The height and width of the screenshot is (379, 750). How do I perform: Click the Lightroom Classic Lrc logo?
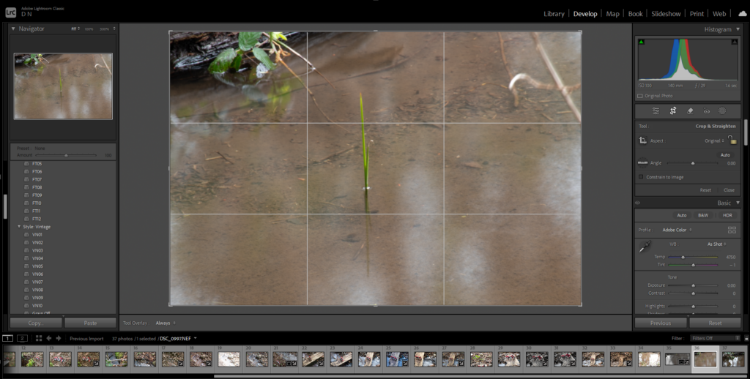tap(10, 12)
